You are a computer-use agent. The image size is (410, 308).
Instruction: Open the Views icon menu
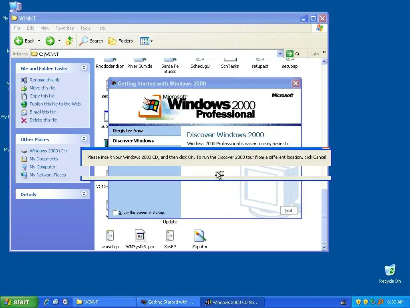[146, 41]
